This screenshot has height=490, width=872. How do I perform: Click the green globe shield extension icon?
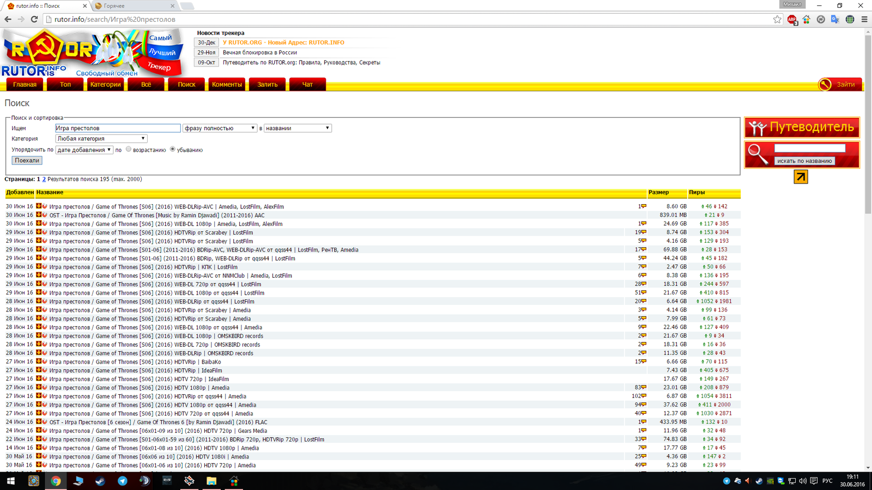850,19
